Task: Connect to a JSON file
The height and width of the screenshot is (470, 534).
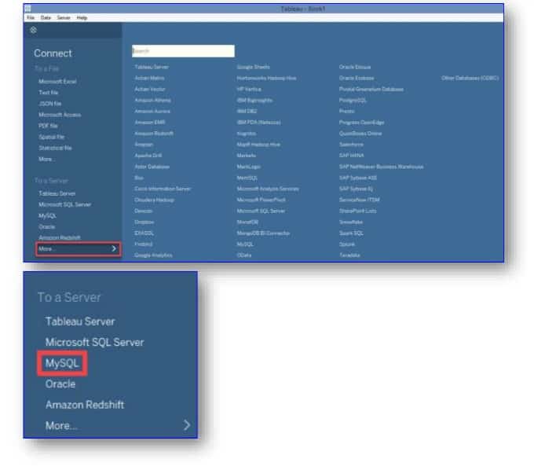Action: pos(49,104)
